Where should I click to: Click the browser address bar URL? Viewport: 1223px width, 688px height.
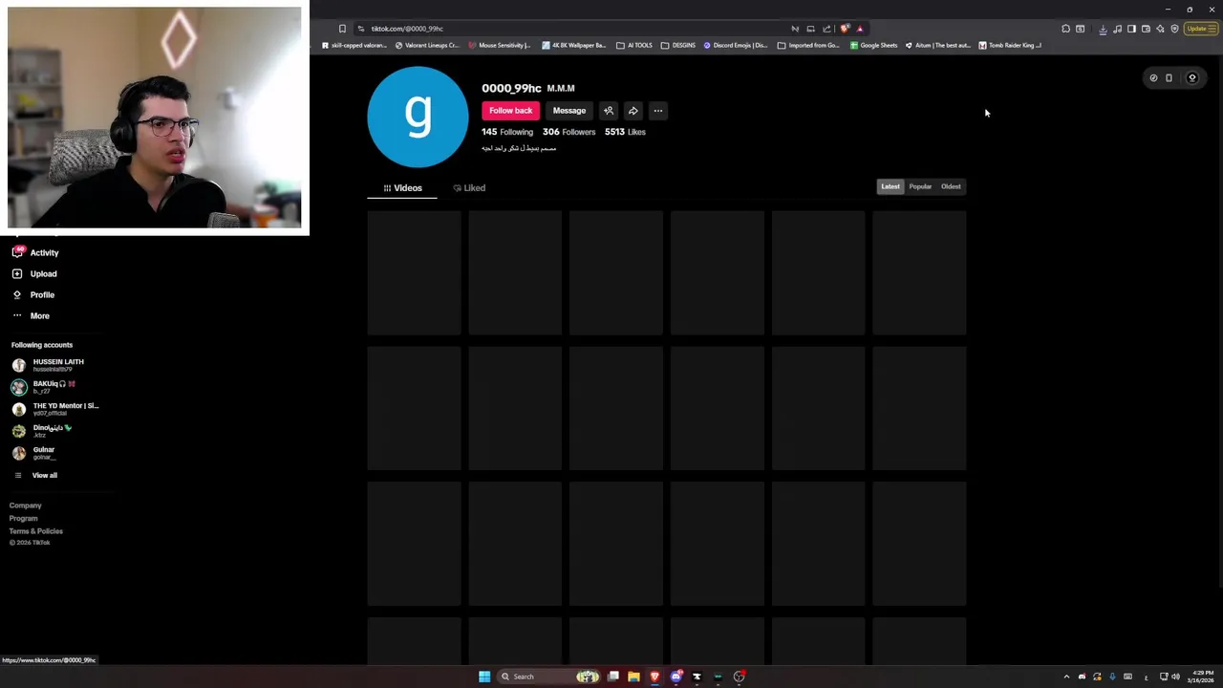pyautogui.click(x=407, y=29)
